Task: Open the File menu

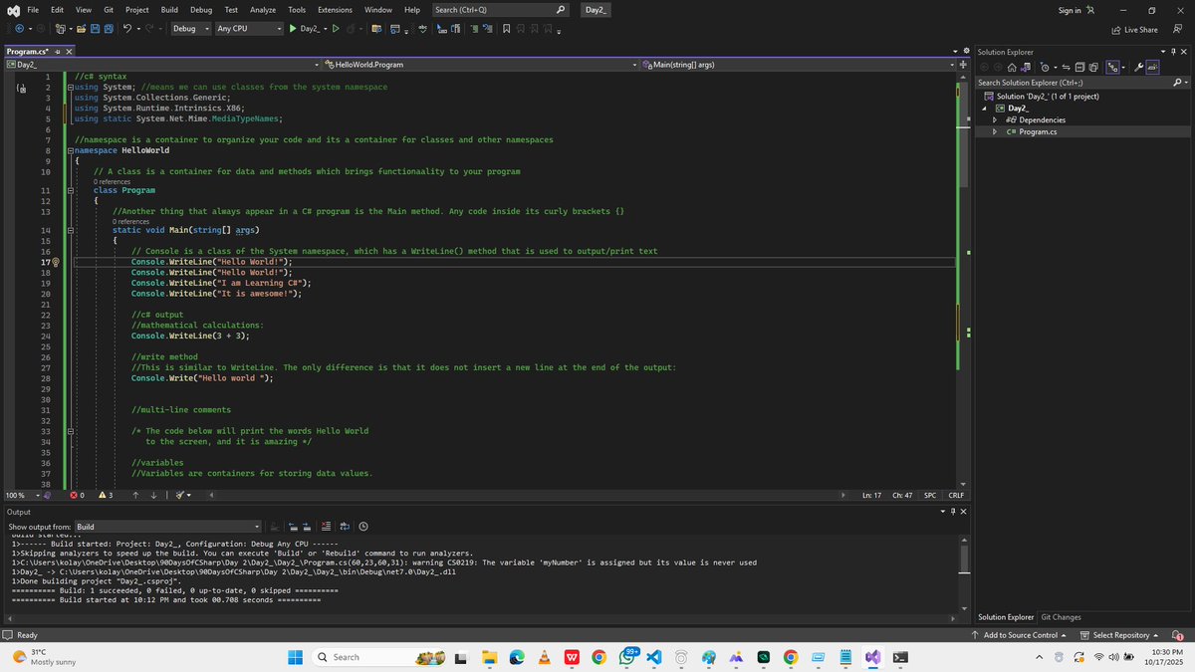Action: [33, 9]
